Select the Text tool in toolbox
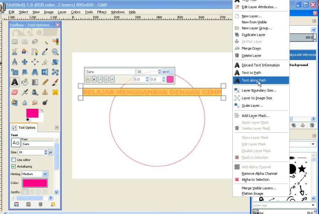Viewport: 319px width, 214px height. point(14,82)
